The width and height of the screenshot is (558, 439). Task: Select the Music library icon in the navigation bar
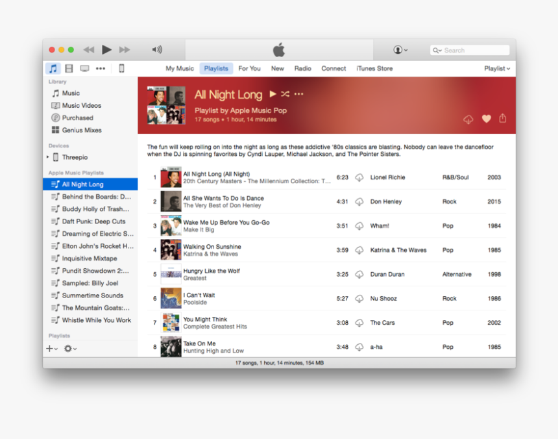tap(52, 68)
